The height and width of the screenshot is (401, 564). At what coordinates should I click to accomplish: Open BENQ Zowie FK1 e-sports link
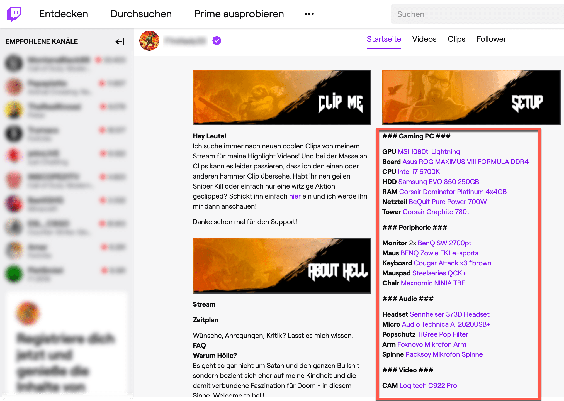click(x=439, y=253)
